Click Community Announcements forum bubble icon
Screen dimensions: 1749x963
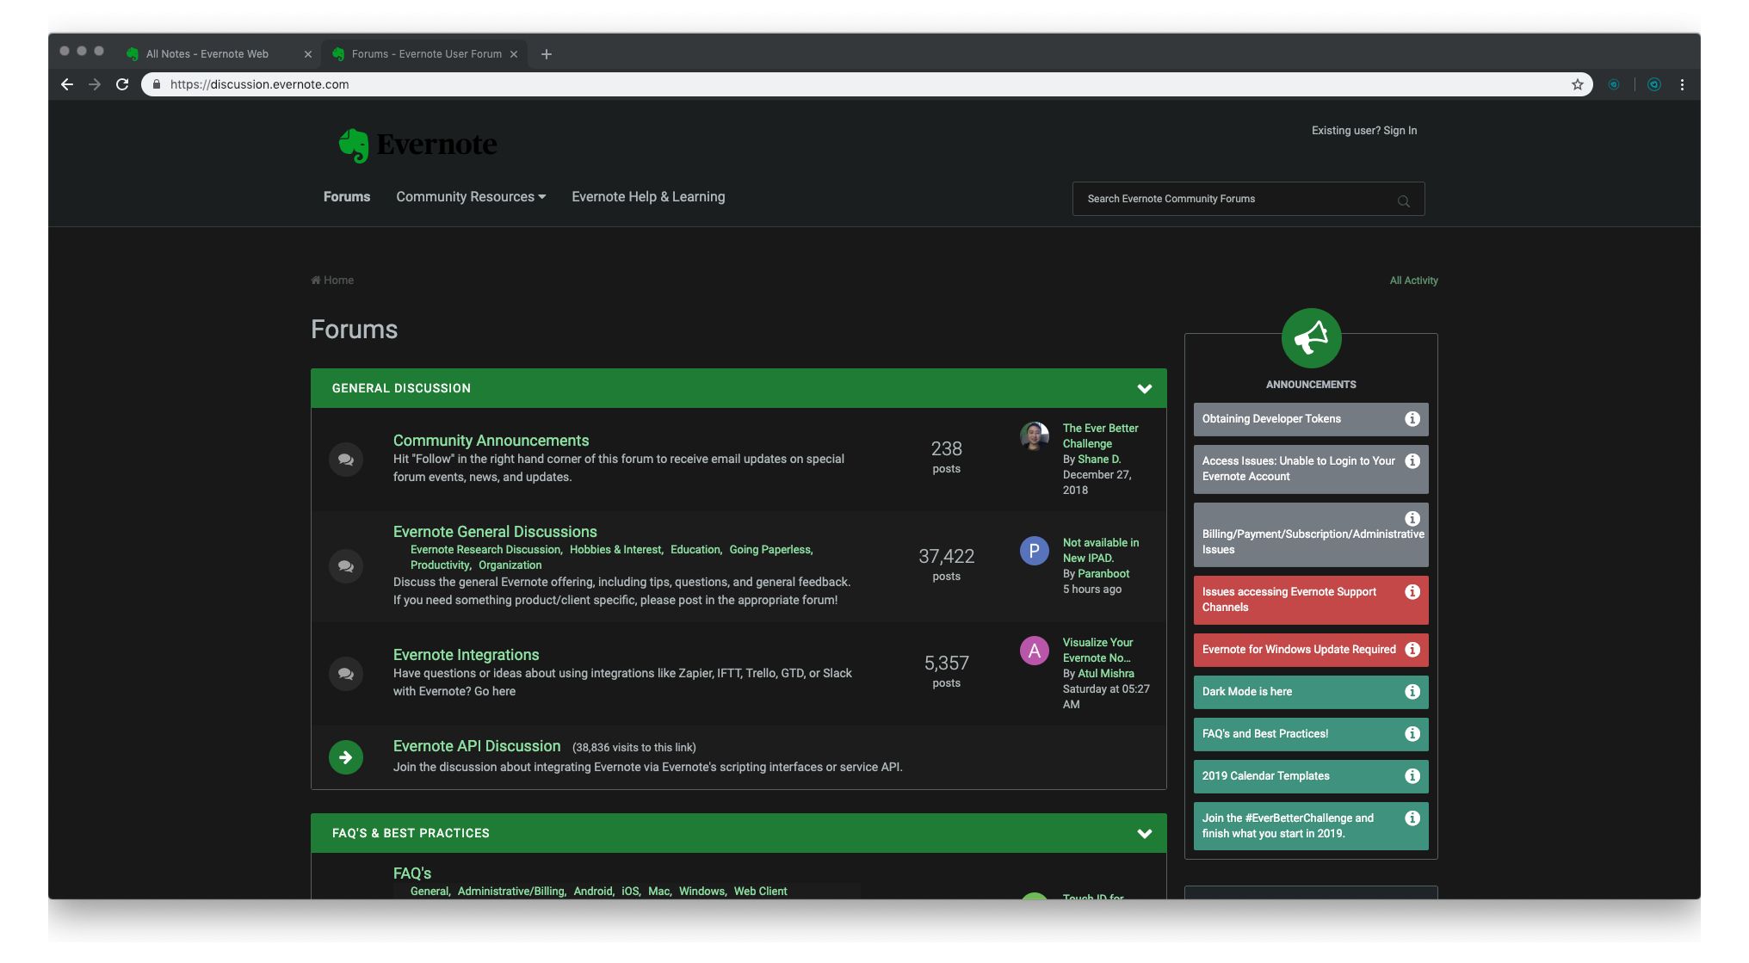tap(346, 460)
